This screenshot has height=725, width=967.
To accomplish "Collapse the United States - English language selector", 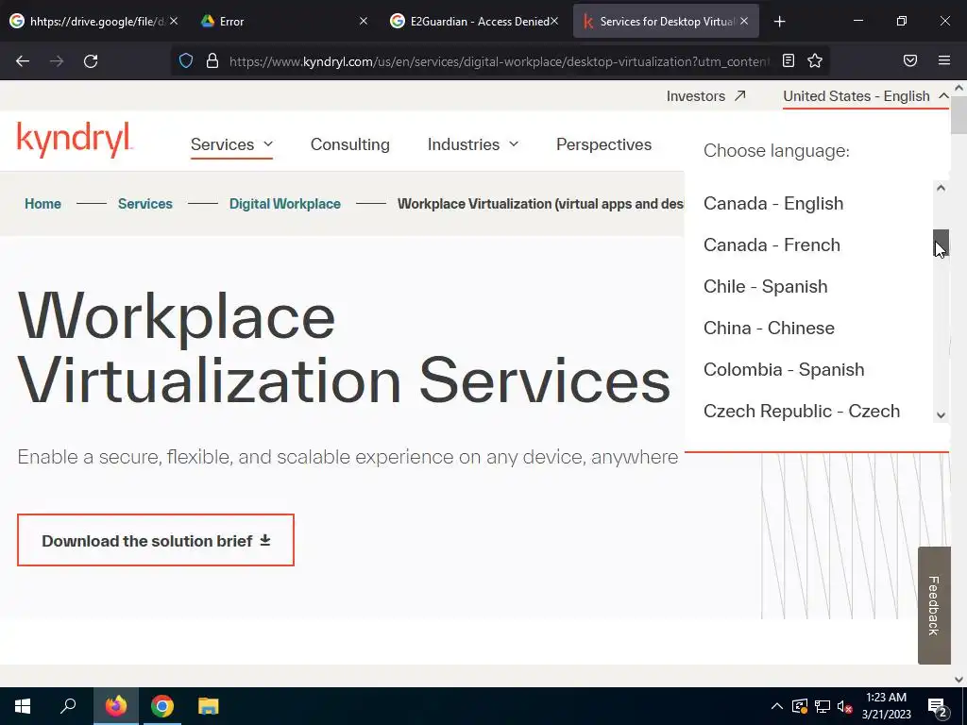I will (865, 96).
